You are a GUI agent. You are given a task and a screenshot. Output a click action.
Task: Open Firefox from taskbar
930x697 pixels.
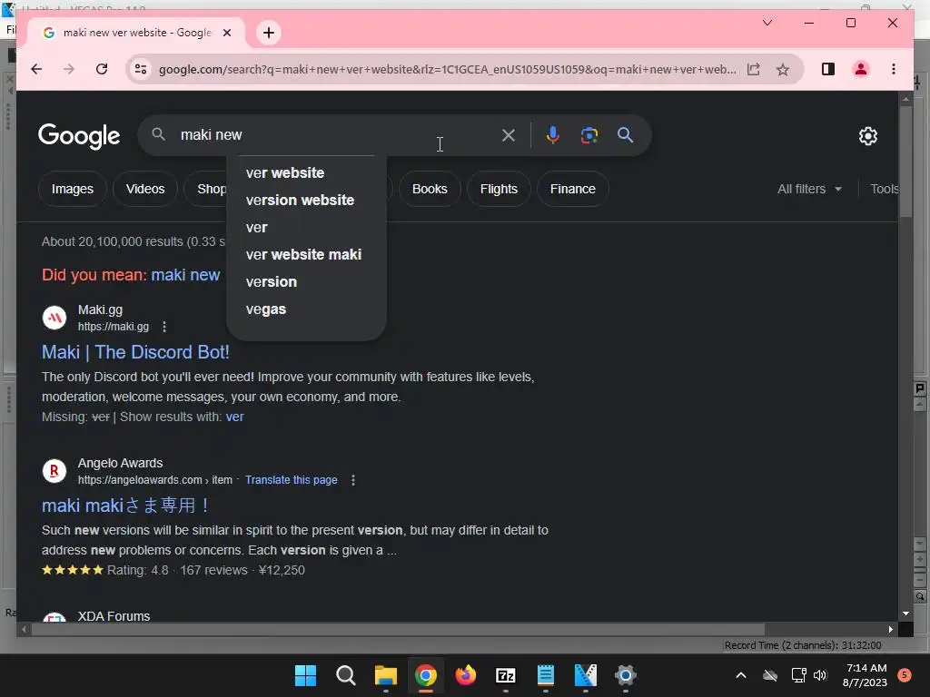click(x=466, y=675)
